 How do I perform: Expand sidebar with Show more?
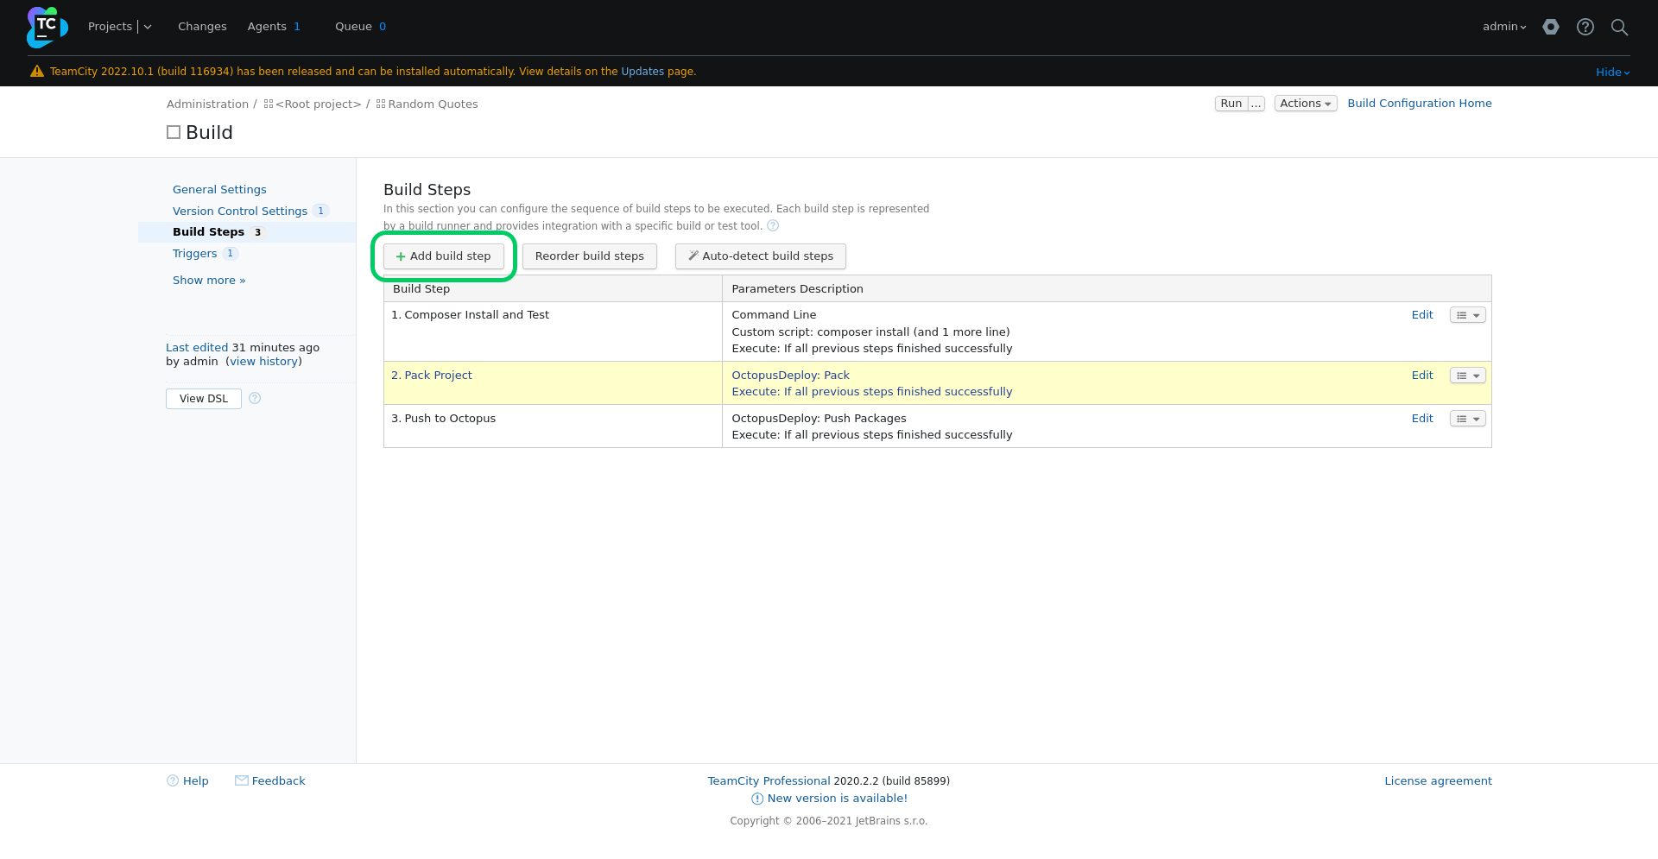(x=209, y=281)
